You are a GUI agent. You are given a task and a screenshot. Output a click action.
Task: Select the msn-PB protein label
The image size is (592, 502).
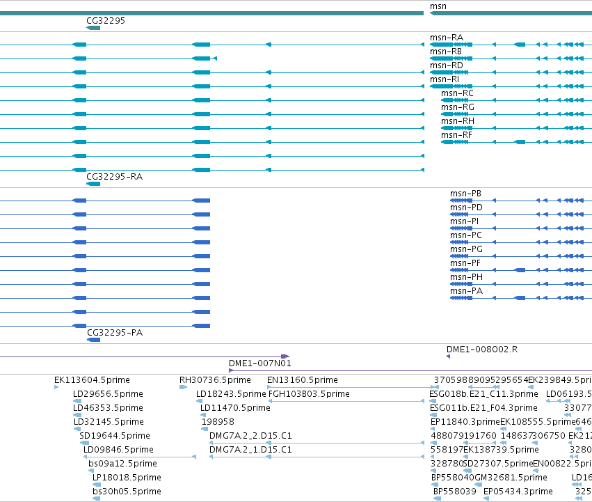[x=465, y=194]
